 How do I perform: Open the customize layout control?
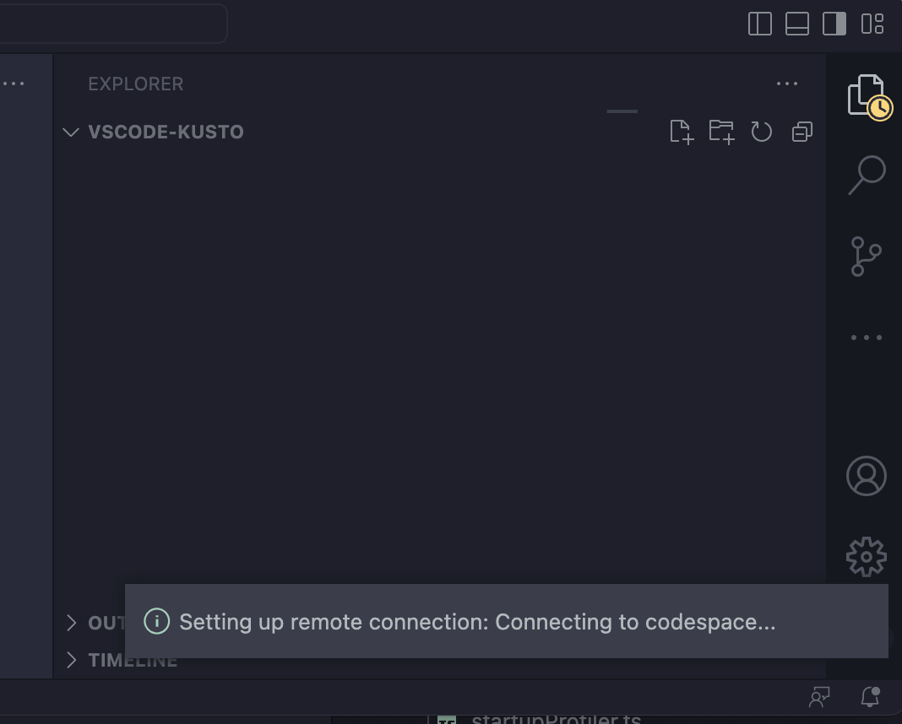871,24
